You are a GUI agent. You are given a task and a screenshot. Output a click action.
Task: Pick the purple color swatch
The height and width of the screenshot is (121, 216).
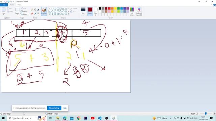pos(128,8)
